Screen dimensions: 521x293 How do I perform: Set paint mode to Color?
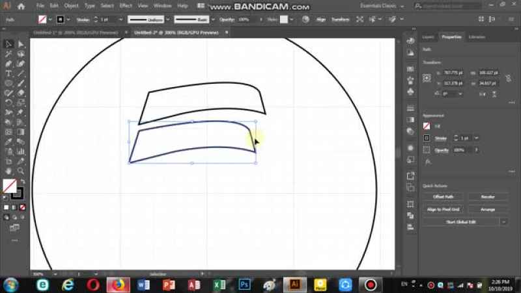pos(7,207)
